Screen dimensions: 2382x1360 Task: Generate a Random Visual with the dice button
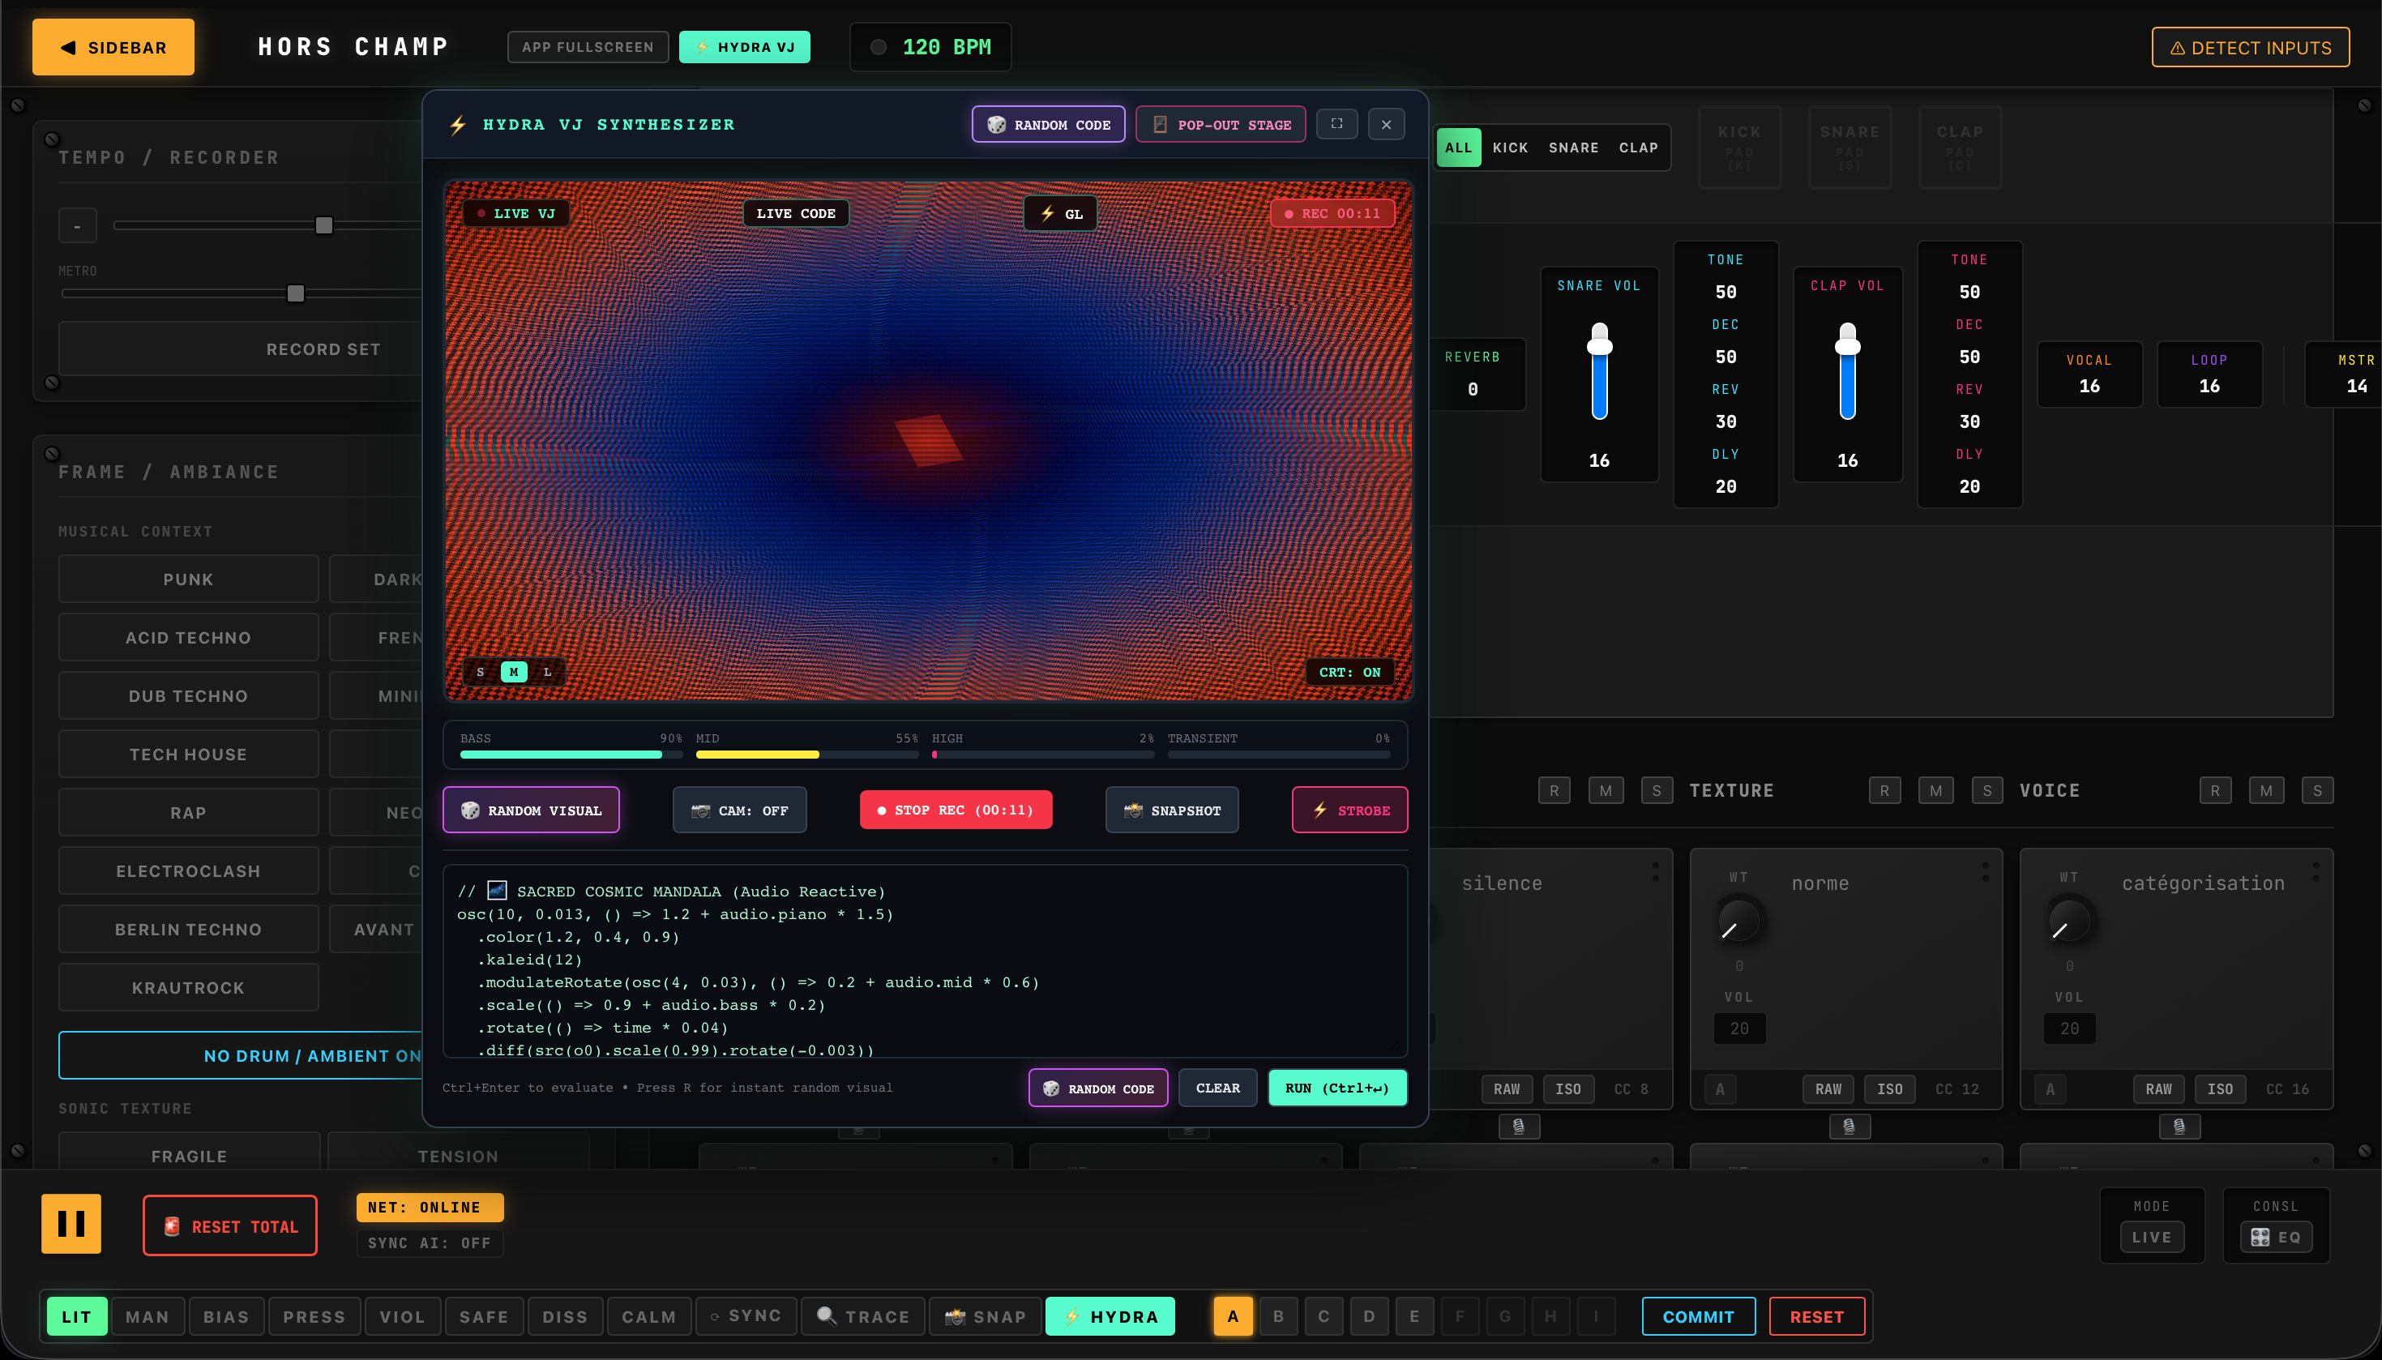pos(530,810)
